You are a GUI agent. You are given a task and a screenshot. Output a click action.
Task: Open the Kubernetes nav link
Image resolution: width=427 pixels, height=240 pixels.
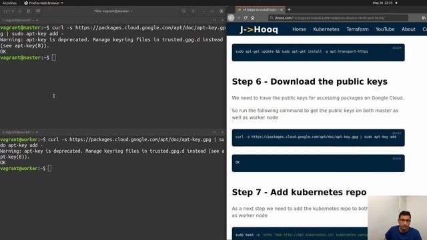click(x=326, y=29)
